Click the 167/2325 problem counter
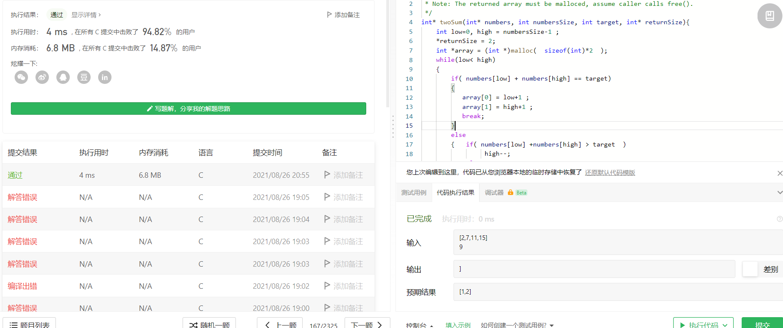Viewport: 783px width, 328px height. point(324,325)
